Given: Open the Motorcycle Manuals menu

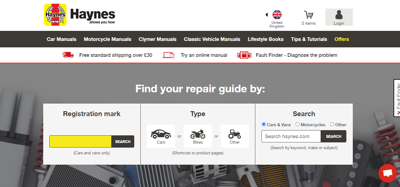Looking at the screenshot, I should tap(108, 39).
